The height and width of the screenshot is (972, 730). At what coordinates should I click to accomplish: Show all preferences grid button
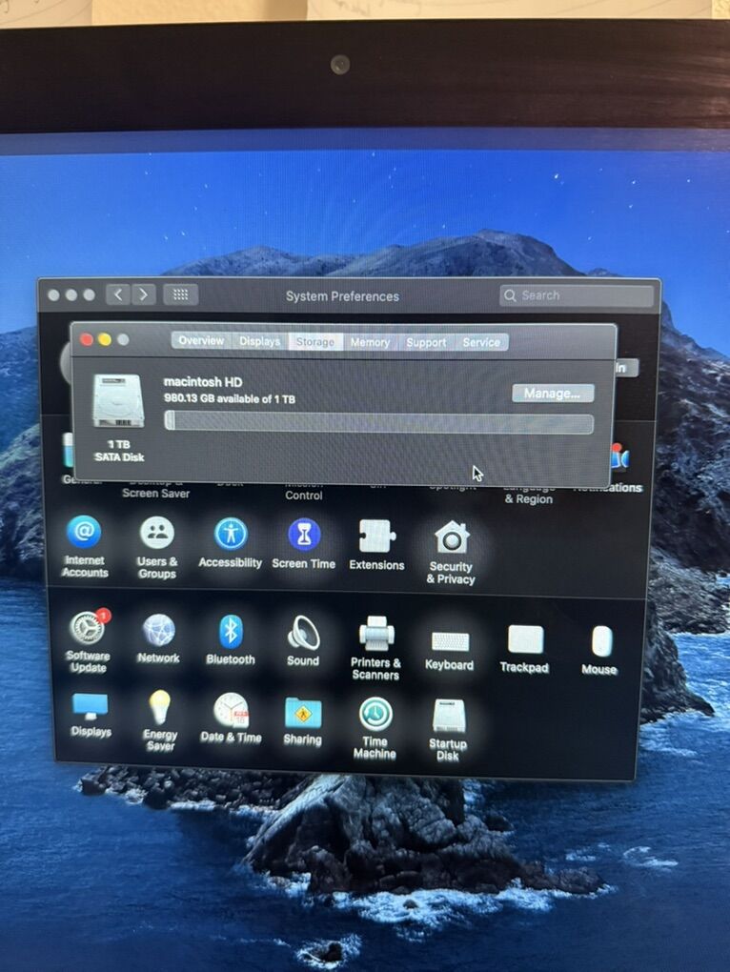(181, 294)
